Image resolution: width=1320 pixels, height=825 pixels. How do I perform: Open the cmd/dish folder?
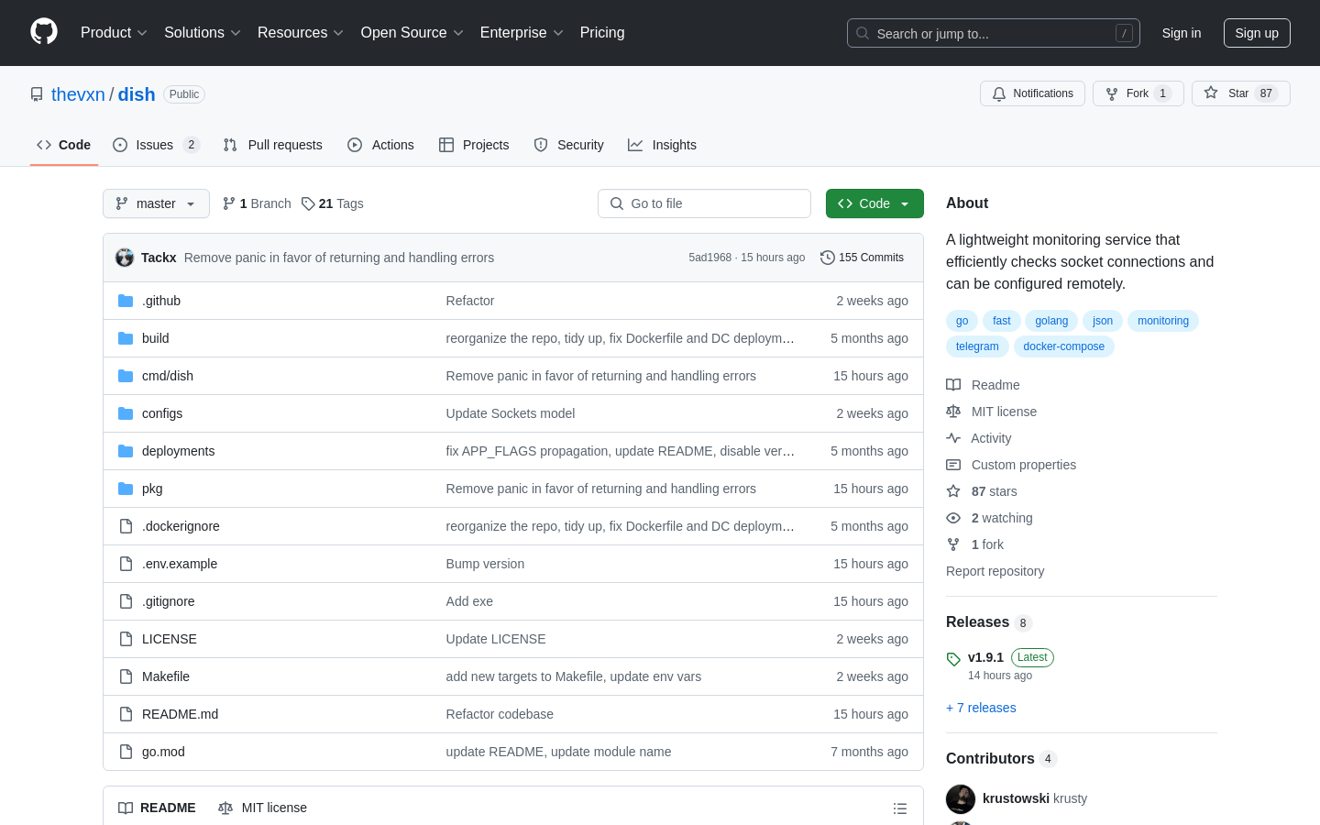(168, 376)
